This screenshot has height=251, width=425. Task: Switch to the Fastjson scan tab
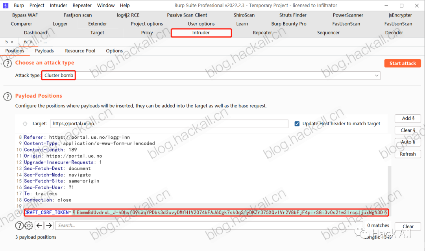click(x=78, y=15)
